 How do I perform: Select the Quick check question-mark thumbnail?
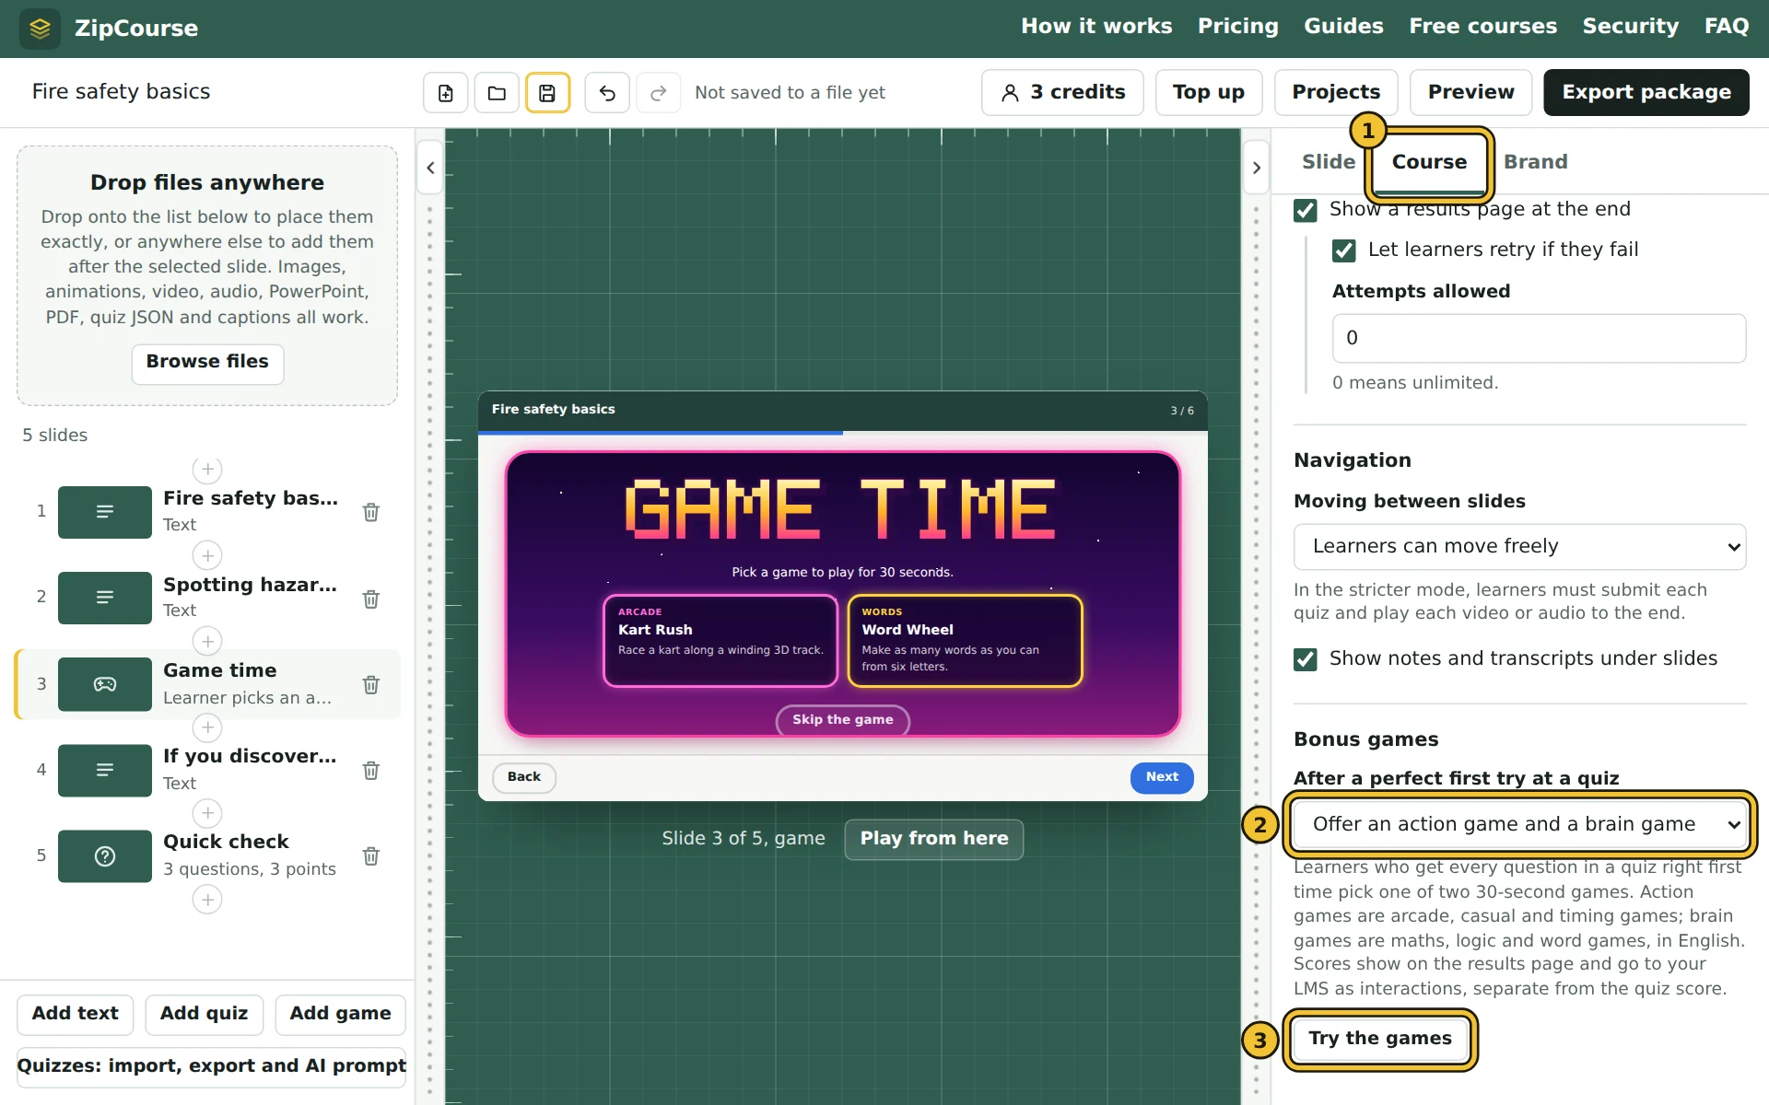(105, 856)
